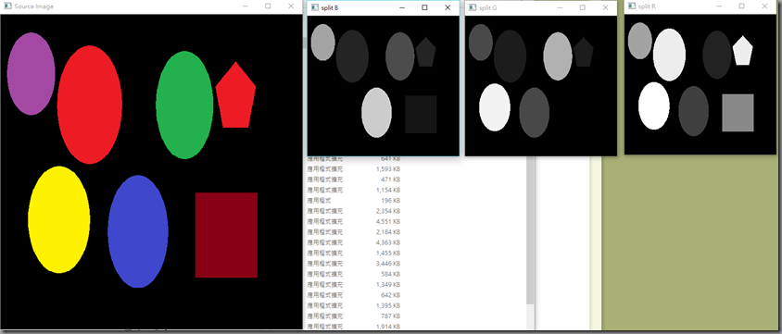
Task: Maximize the split B window
Action: coord(424,7)
